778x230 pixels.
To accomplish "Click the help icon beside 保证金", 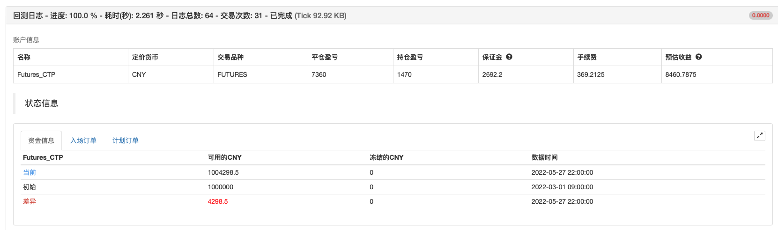I will [509, 57].
